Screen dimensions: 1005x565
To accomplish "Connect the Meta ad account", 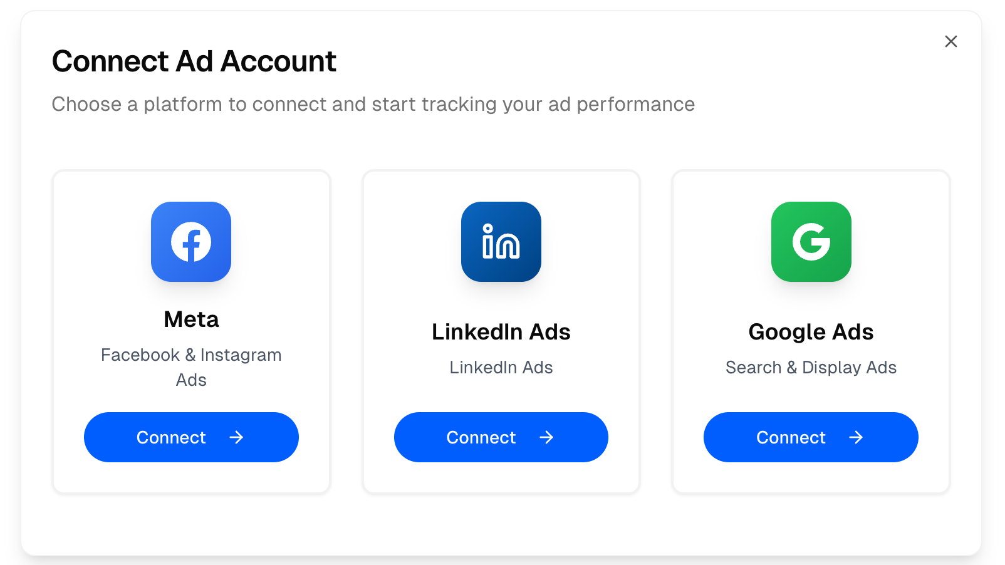I will 191,437.
